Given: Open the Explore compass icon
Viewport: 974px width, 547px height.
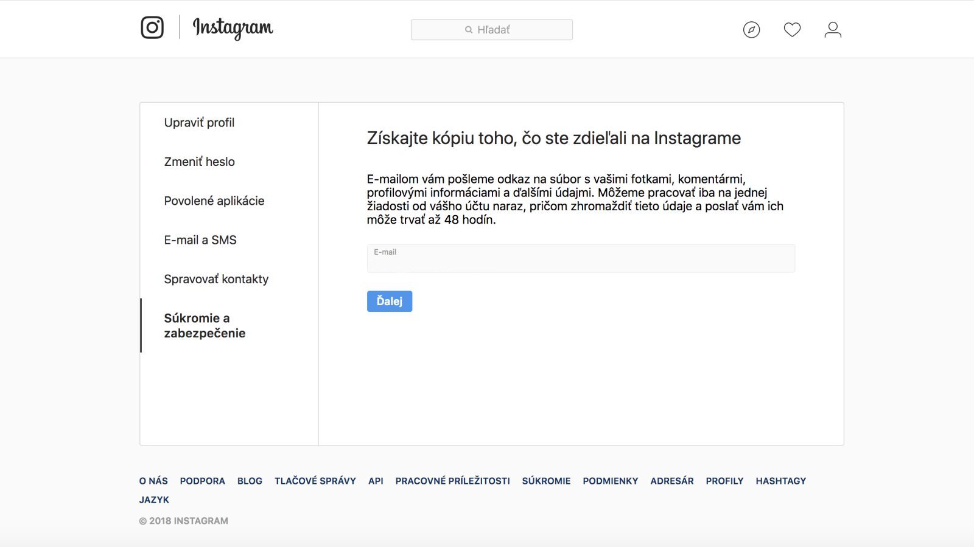Looking at the screenshot, I should tap(752, 30).
